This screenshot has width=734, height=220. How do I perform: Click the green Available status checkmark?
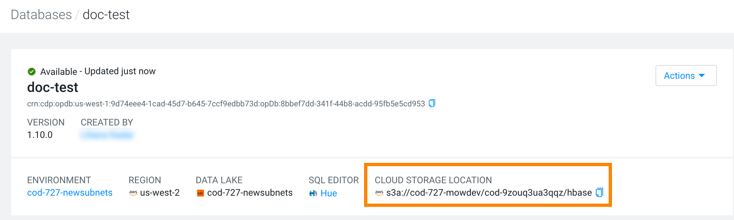32,71
